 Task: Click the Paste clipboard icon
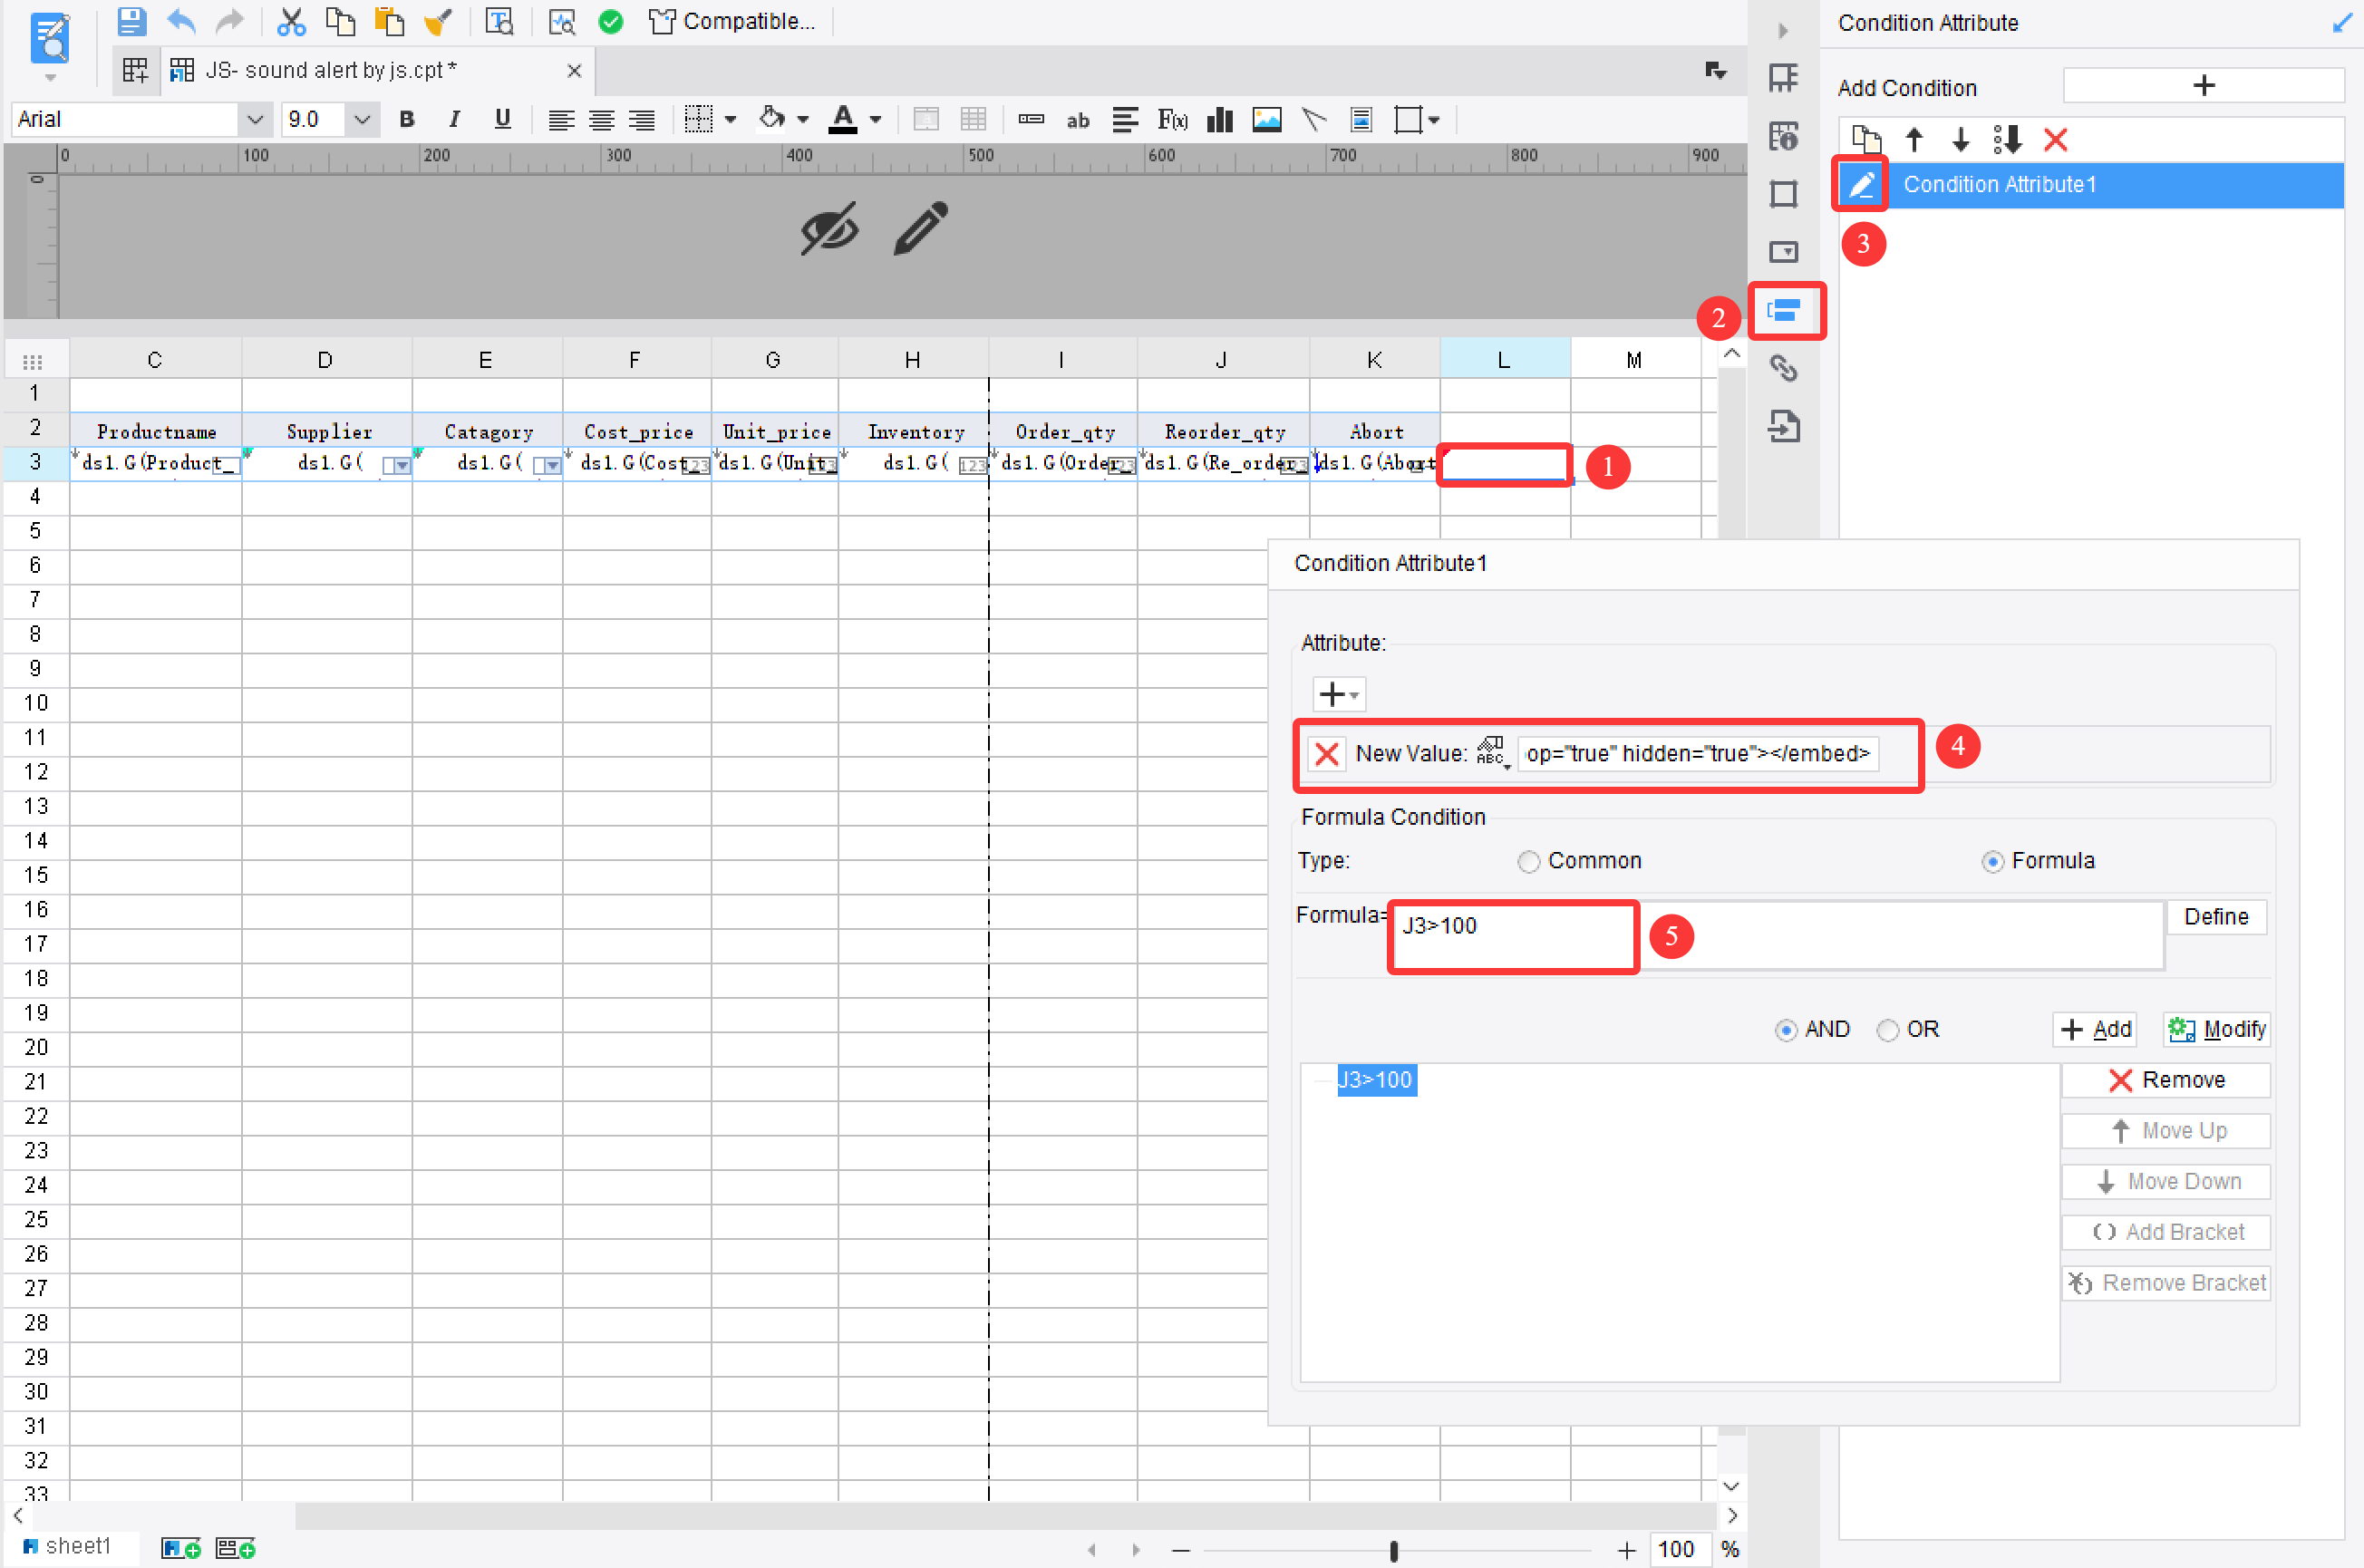pyautogui.click(x=389, y=21)
